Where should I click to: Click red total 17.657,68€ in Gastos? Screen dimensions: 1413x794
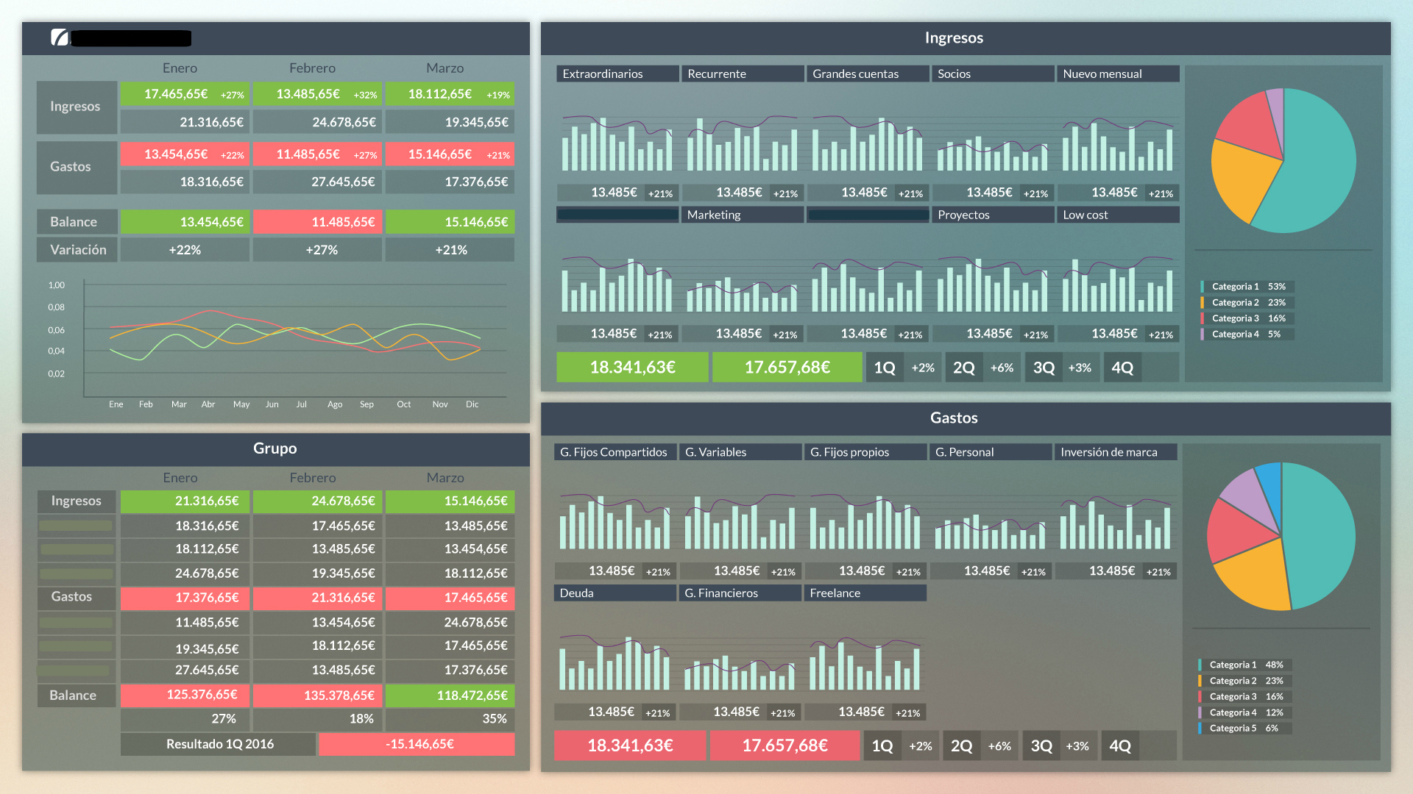pos(785,746)
